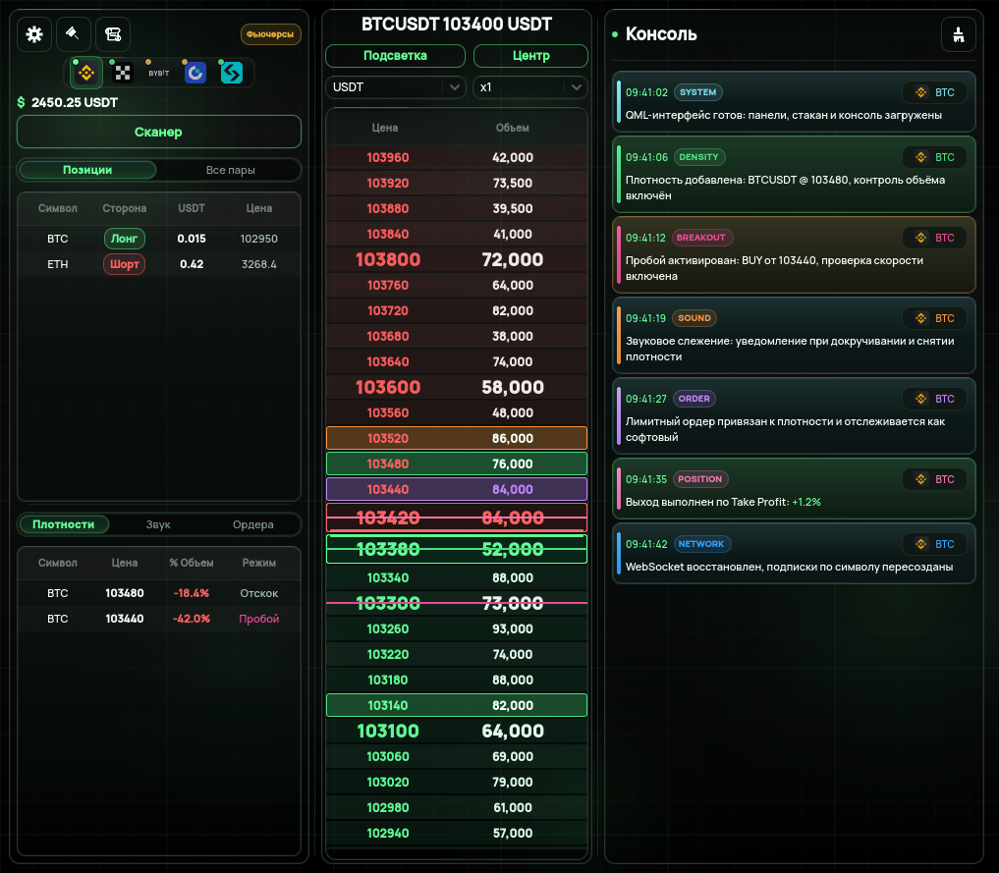Screen dimensions: 999x873
Task: Open the Сканер button
Action: coord(159,132)
